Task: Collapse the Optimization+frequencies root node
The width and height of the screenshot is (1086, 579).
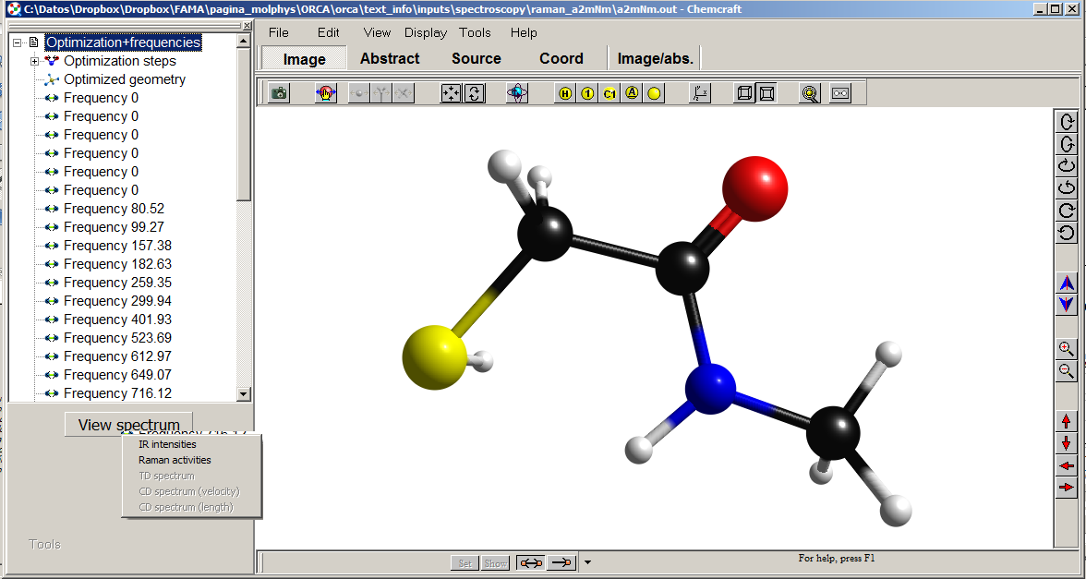Action: pyautogui.click(x=17, y=42)
